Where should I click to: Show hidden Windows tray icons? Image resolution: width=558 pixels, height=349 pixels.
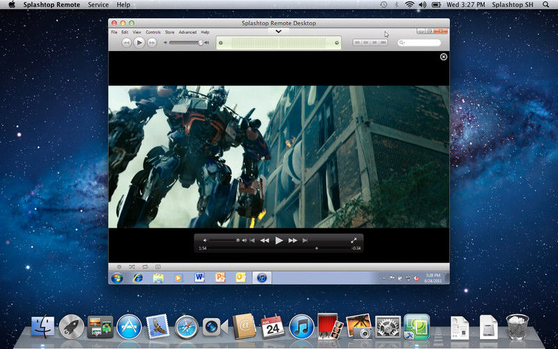click(384, 278)
